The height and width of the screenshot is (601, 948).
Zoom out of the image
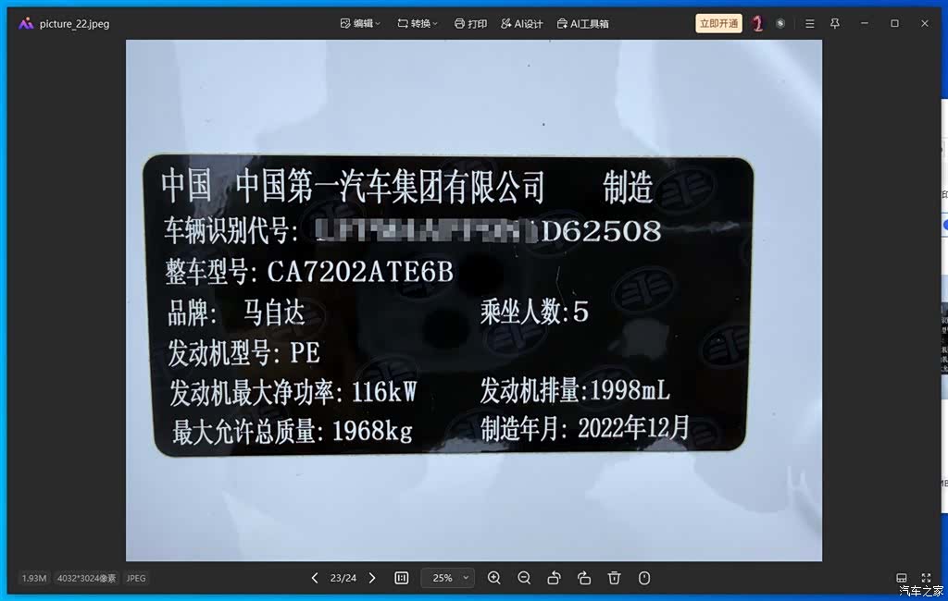pos(524,578)
